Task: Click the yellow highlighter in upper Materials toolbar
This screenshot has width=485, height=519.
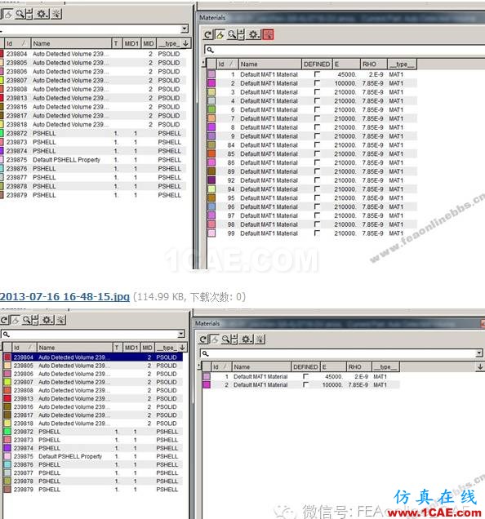Action: (220, 34)
